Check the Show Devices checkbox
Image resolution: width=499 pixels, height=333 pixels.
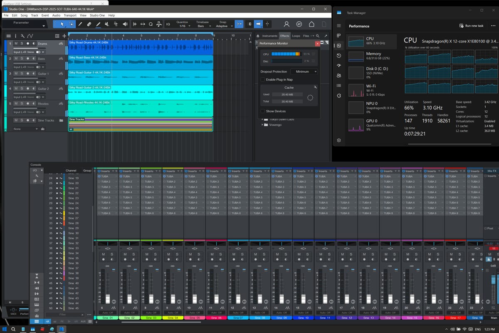click(262, 111)
